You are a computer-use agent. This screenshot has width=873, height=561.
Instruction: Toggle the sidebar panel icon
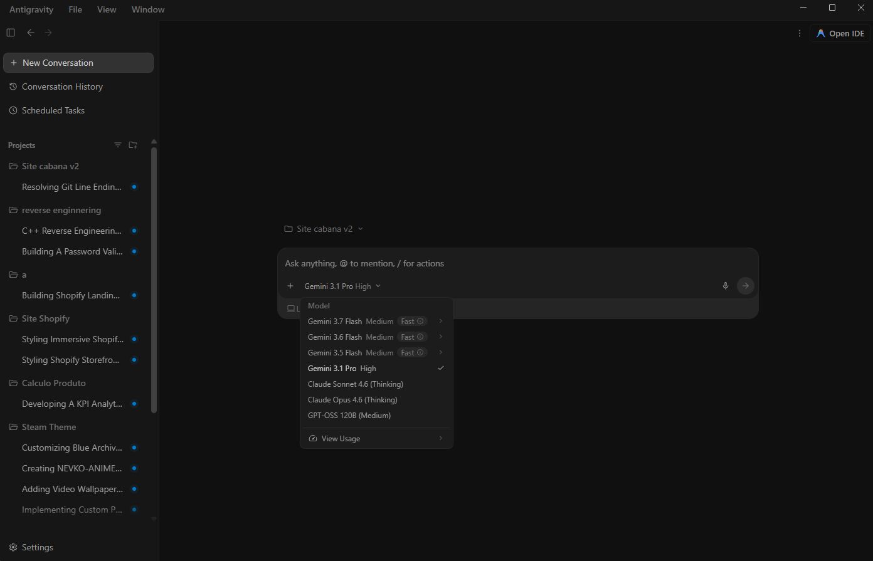pos(11,33)
